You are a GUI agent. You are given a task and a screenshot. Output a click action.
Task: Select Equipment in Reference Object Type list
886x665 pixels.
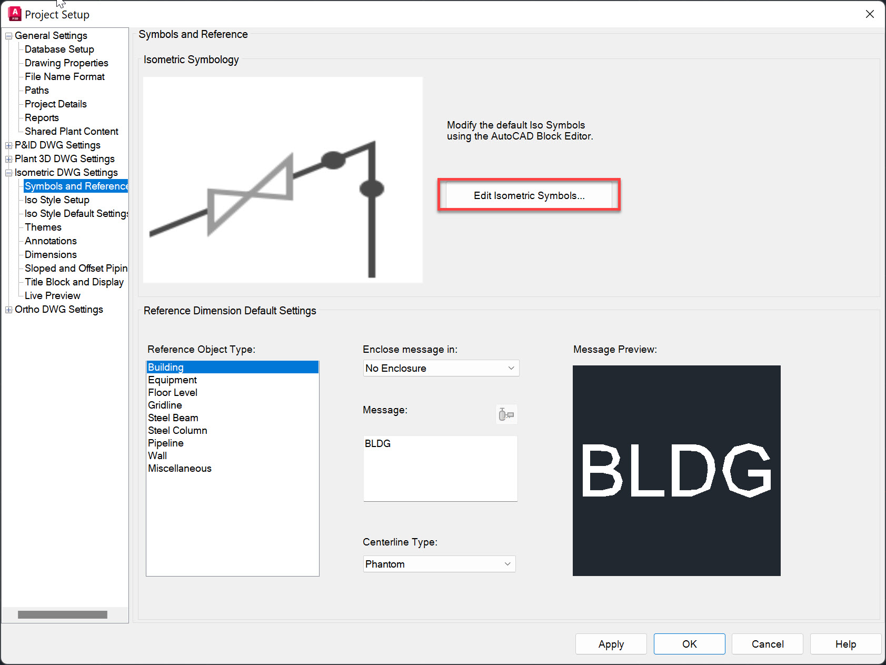pos(232,380)
